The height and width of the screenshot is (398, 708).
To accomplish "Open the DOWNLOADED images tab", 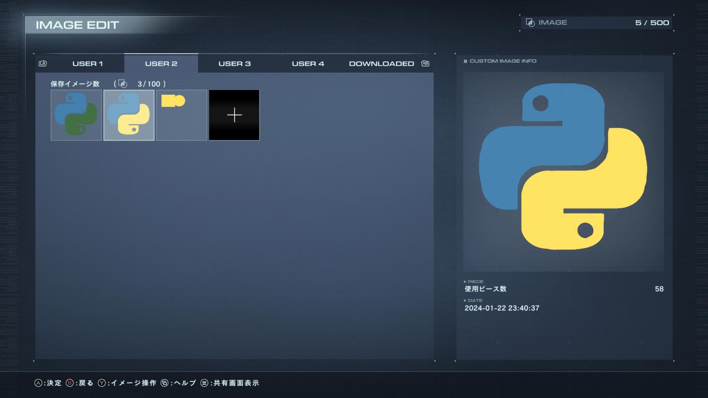I will [x=381, y=64].
